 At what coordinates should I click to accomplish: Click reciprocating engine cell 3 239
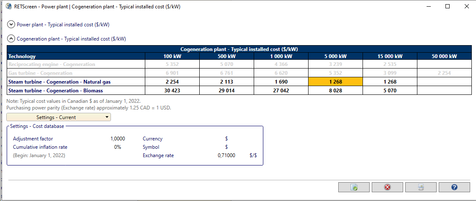[x=335, y=64]
